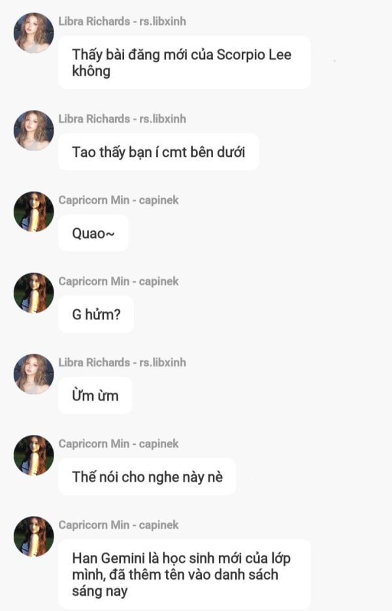This screenshot has height=611, width=392.
Task: Open Capricorn Min avatar beside 'Thế nói cho nghe'
Action: point(33,455)
